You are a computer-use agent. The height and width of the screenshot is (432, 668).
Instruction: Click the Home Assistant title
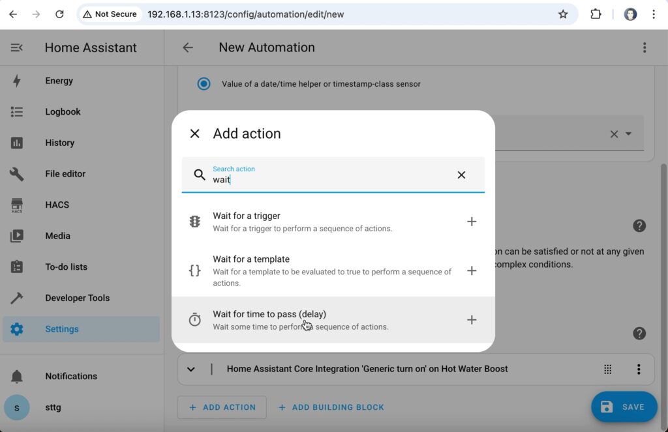click(91, 48)
